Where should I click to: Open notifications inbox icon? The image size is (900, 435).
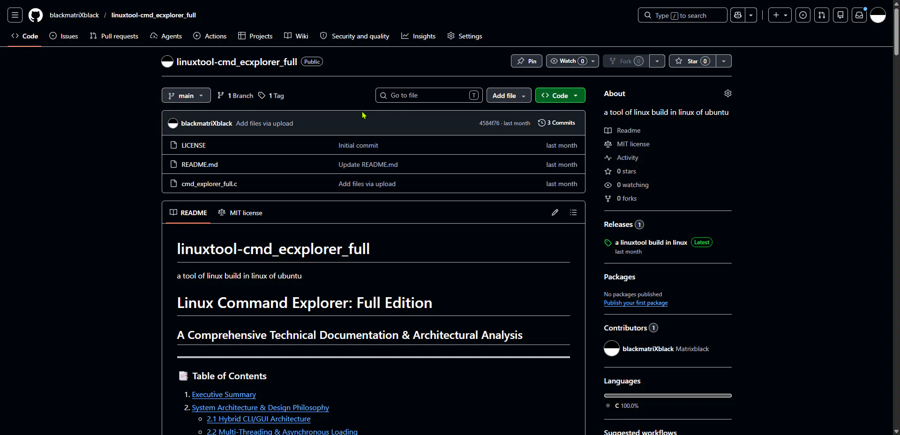click(x=859, y=15)
